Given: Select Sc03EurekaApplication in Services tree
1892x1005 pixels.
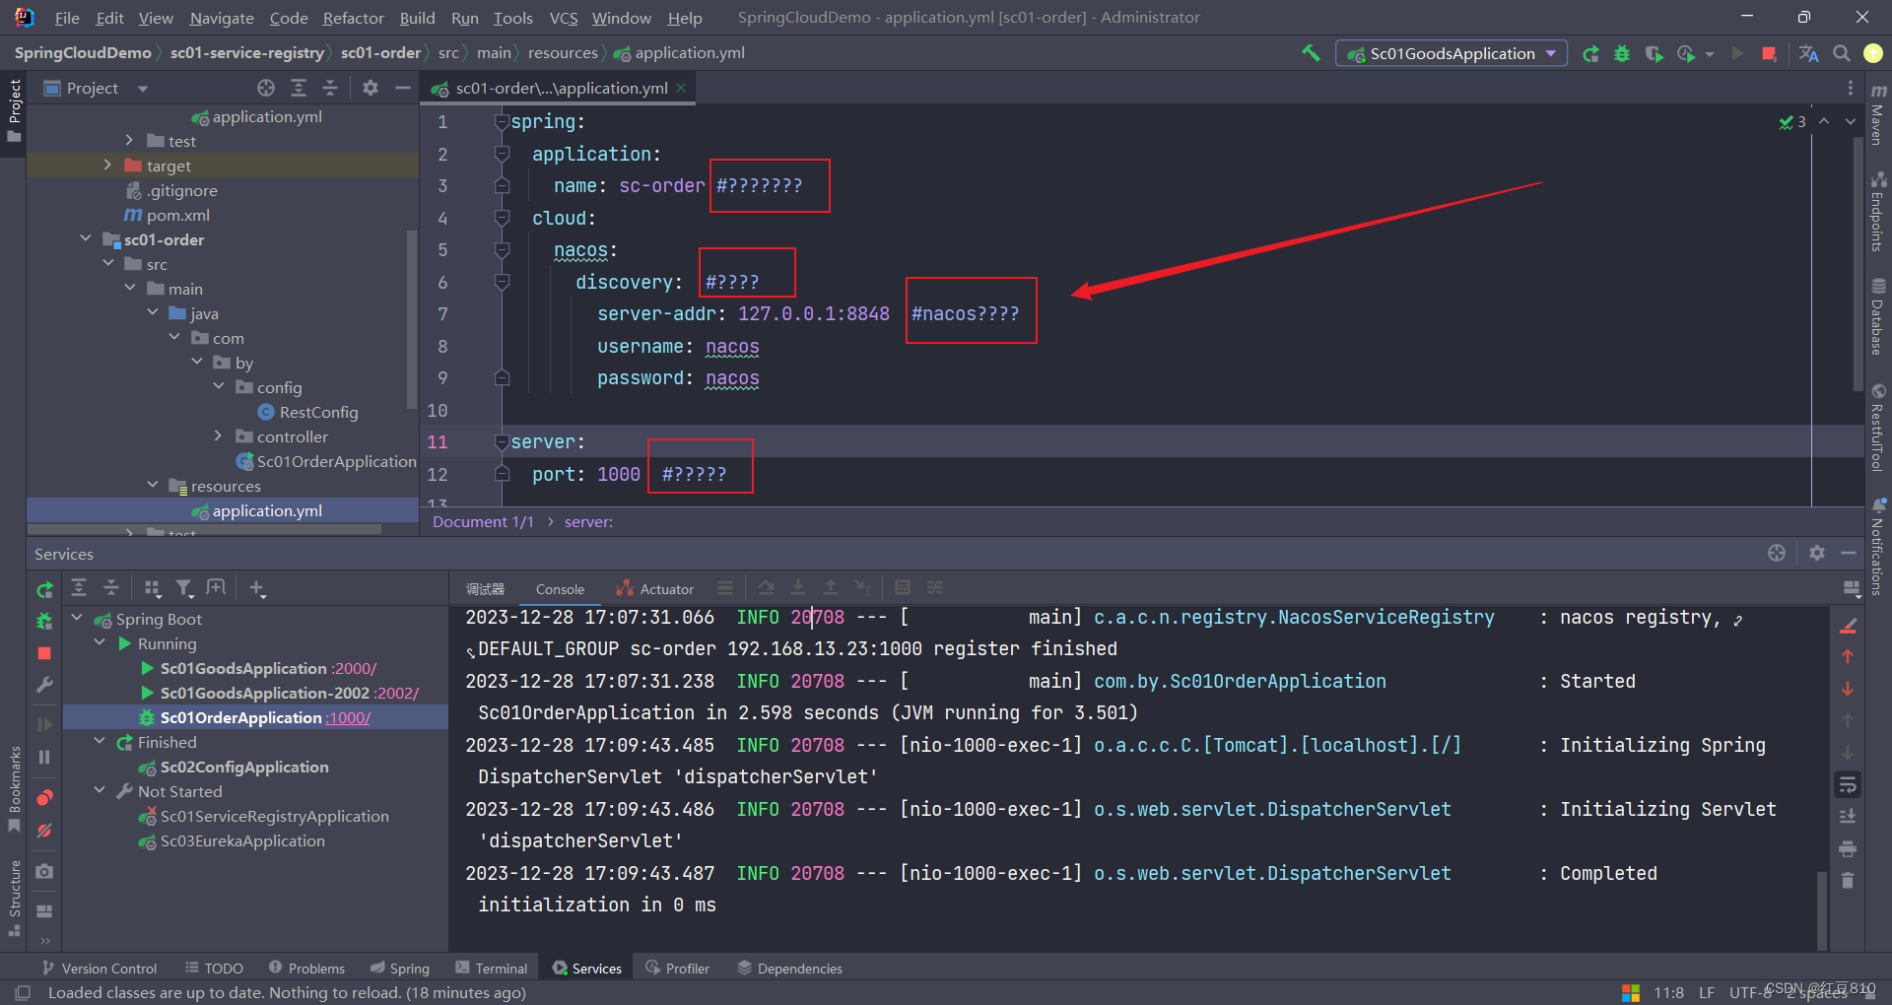Looking at the screenshot, I should coord(233,840).
